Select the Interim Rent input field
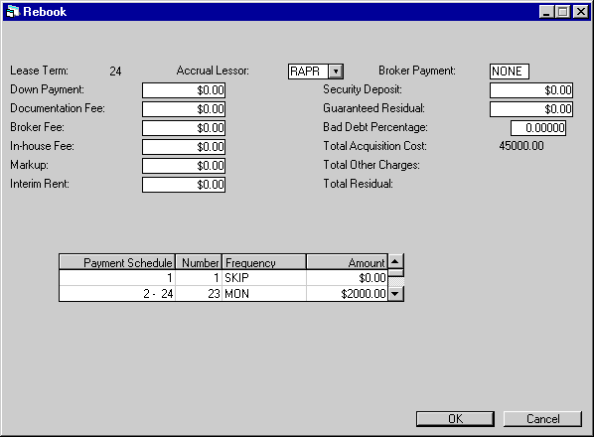 (184, 185)
